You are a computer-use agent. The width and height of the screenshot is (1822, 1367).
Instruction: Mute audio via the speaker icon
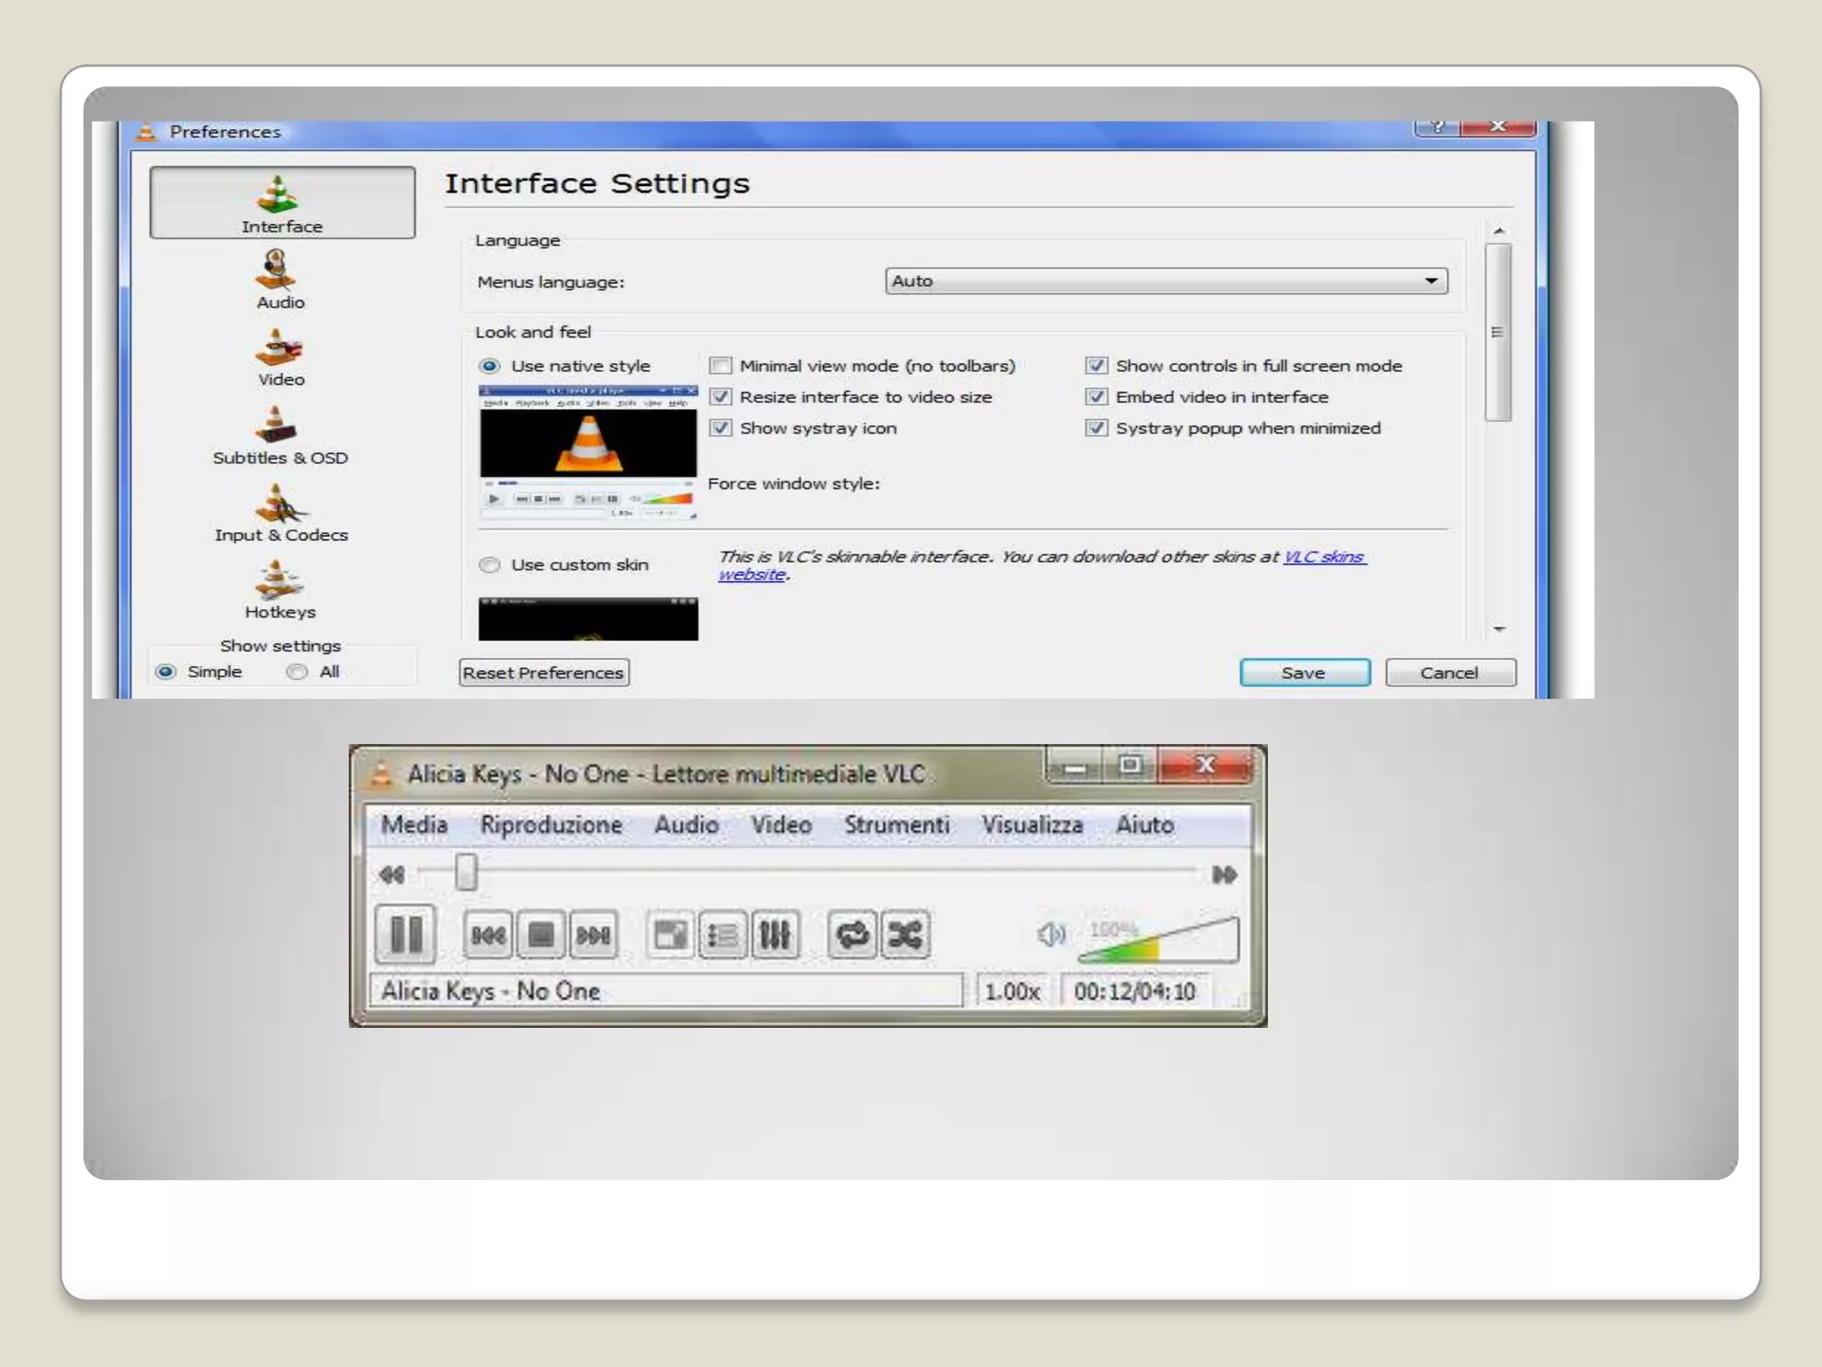1051,934
